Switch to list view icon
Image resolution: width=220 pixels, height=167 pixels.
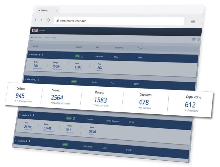click(x=194, y=40)
